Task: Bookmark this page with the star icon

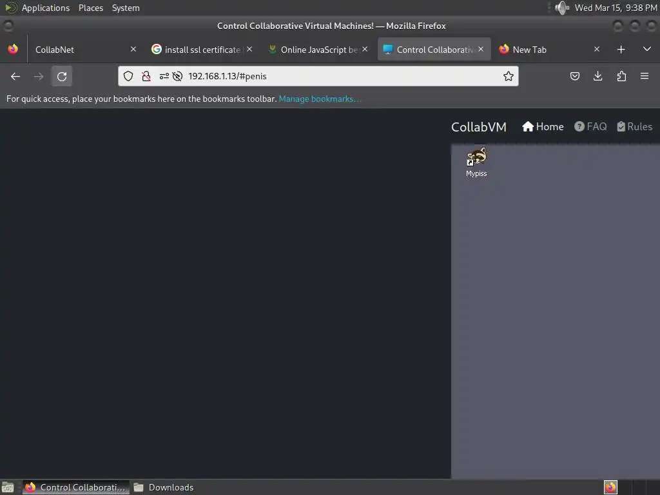Action: pyautogui.click(x=509, y=76)
